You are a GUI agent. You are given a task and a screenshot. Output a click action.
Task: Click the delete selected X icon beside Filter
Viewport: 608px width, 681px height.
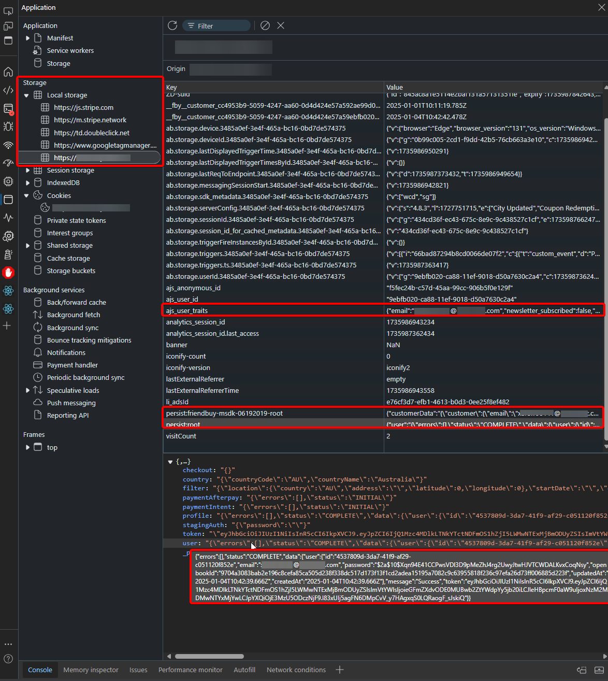(x=281, y=25)
